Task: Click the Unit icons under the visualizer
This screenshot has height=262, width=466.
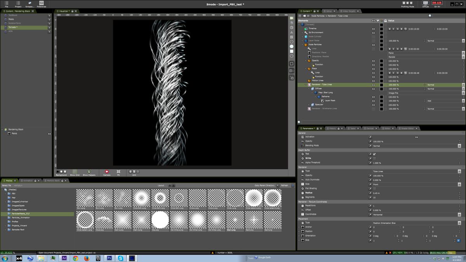Action: click(x=134, y=171)
